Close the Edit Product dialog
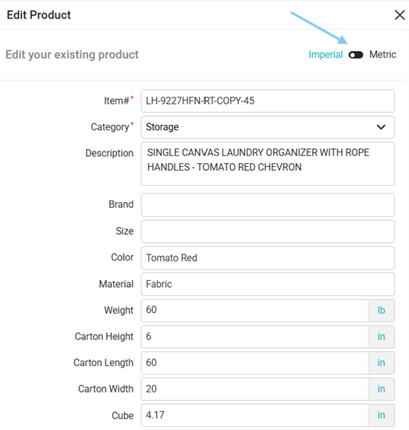 (x=400, y=15)
